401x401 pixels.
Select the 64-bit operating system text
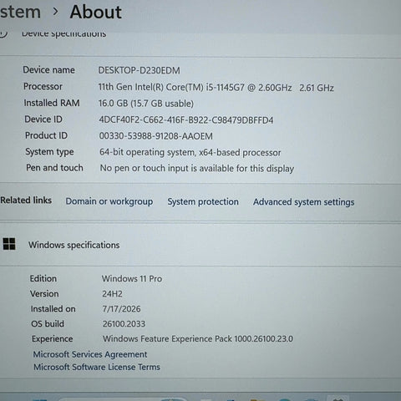190,152
